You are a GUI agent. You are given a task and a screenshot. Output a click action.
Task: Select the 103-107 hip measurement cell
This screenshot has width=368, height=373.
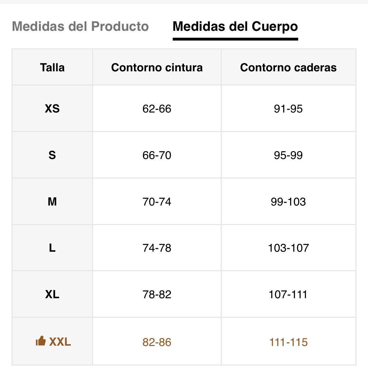click(x=288, y=248)
